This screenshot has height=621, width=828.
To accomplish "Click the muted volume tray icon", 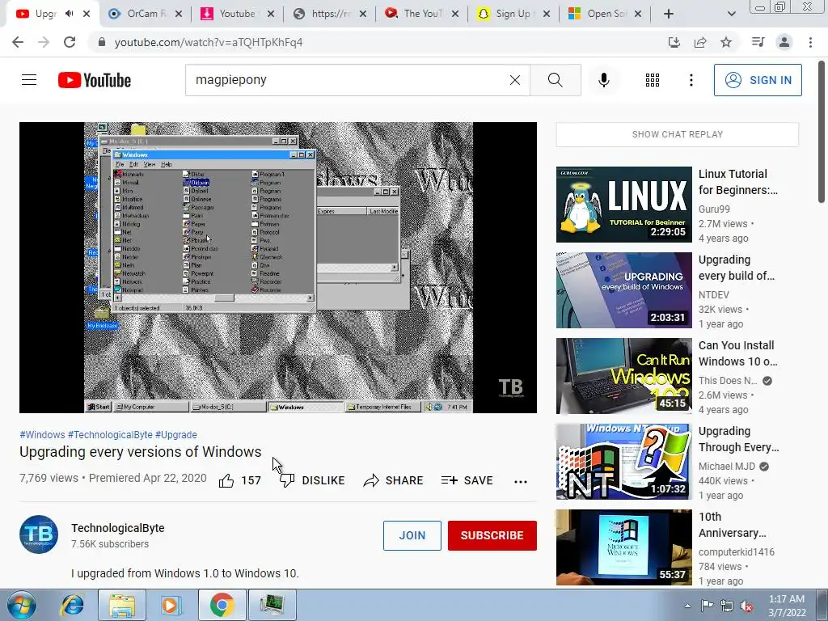I will 746,606.
